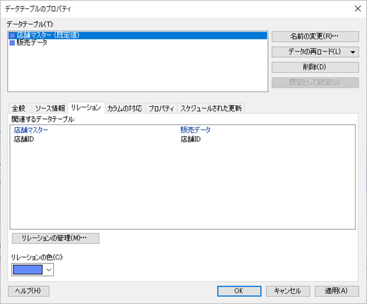Open リレーションの管理(M)… dialog
The image size is (367, 304).
[56, 238]
